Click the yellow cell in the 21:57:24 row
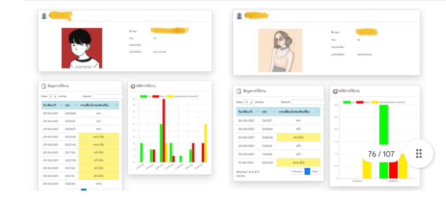 tap(99, 168)
